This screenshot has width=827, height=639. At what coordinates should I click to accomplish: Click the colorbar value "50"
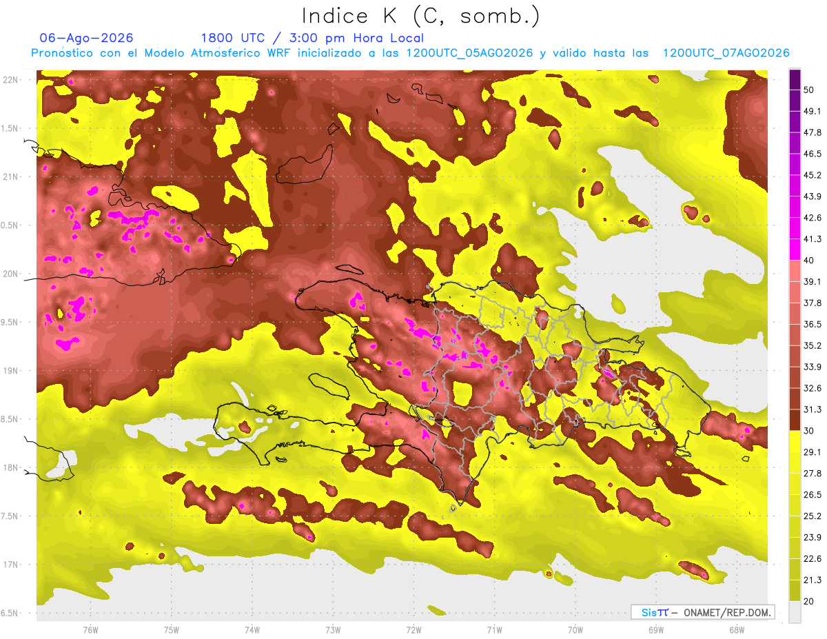pos(808,90)
